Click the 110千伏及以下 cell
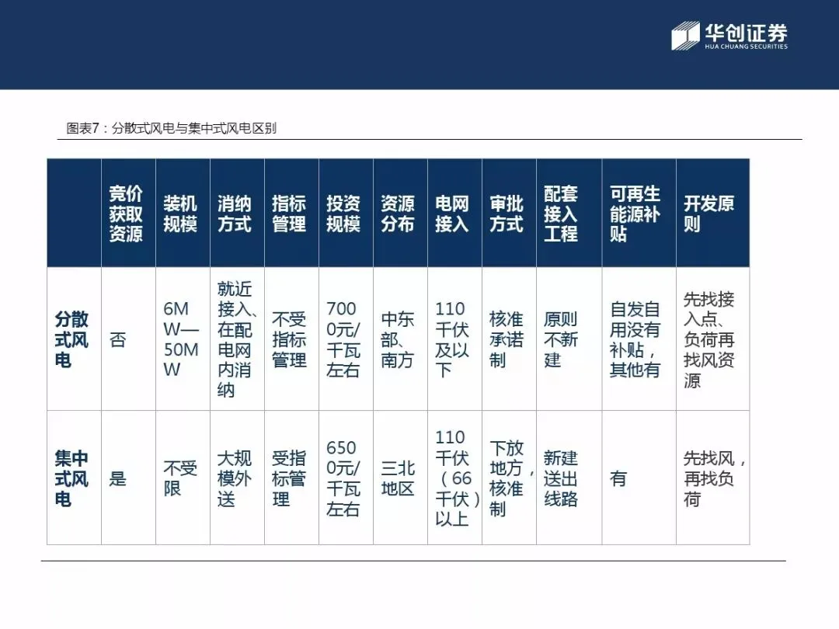 (x=454, y=339)
